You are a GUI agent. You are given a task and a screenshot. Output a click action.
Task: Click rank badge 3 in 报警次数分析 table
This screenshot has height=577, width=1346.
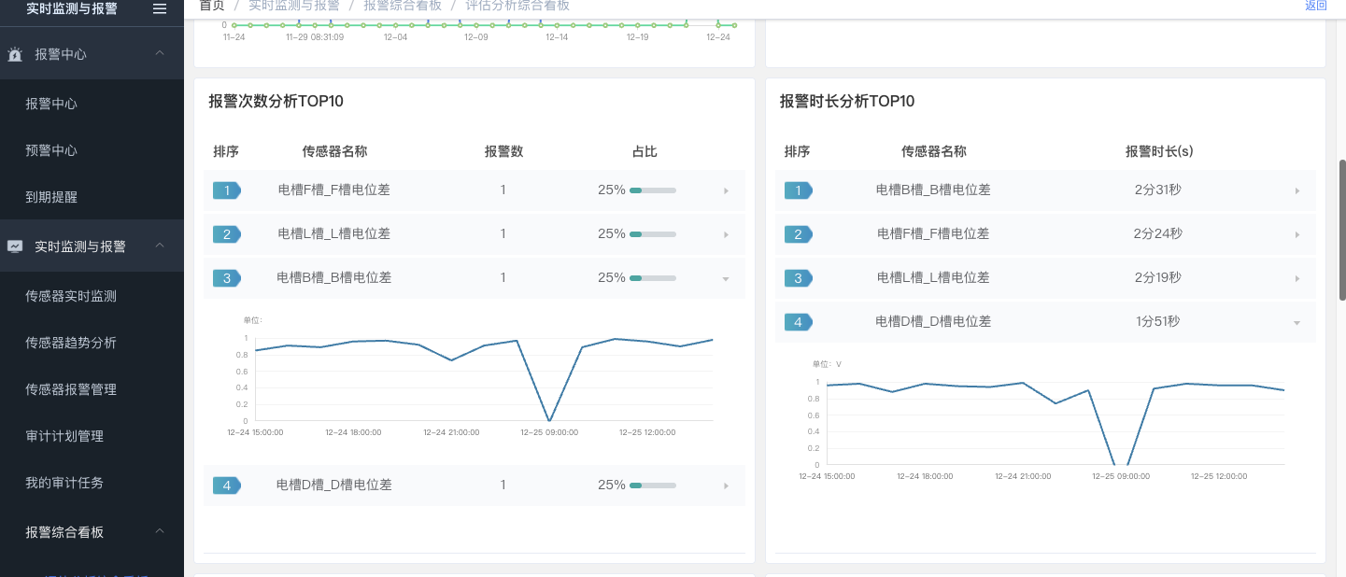click(227, 278)
